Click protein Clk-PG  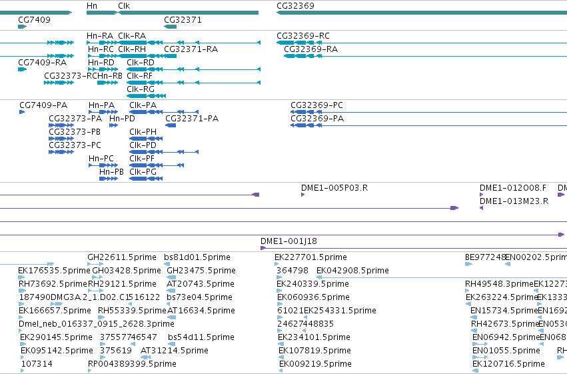143,172
